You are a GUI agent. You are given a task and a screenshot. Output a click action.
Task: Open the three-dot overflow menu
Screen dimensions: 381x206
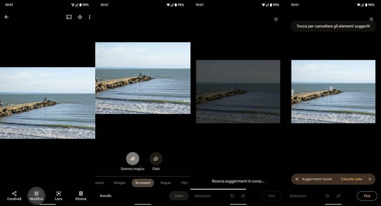click(90, 17)
